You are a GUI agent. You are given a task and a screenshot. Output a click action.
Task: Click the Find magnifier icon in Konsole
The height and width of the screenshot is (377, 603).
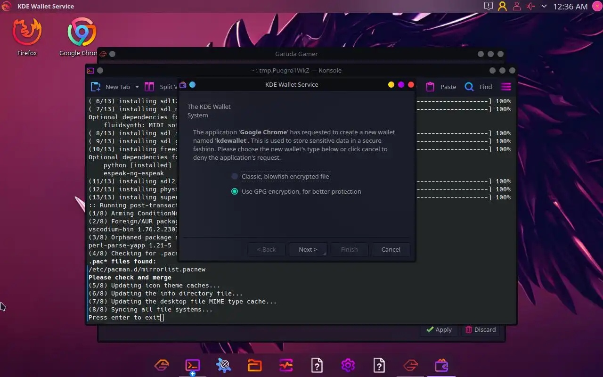tap(469, 87)
